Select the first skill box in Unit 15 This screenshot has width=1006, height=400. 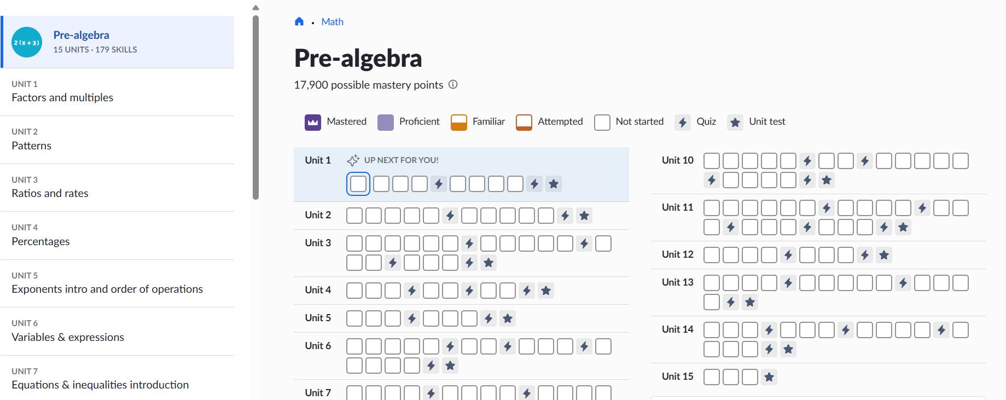[712, 377]
